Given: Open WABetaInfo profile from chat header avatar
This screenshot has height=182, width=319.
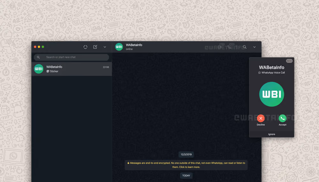Looking at the screenshot, I should pos(119,47).
